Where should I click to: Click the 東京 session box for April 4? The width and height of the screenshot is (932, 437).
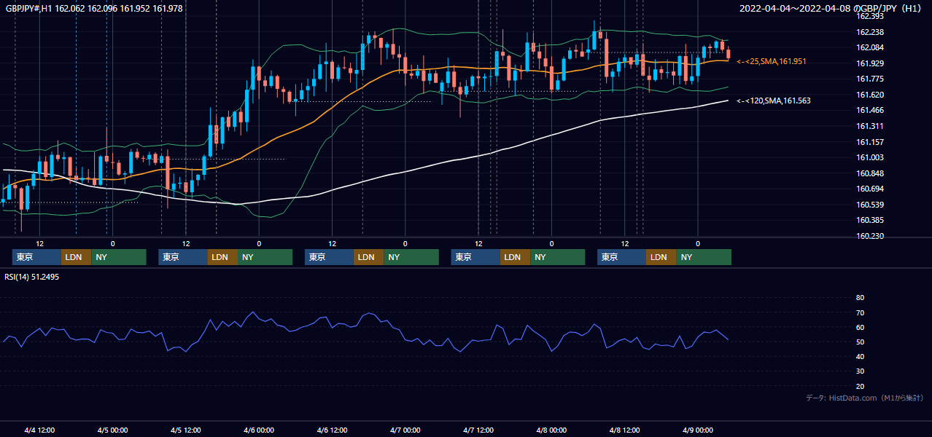[36, 257]
